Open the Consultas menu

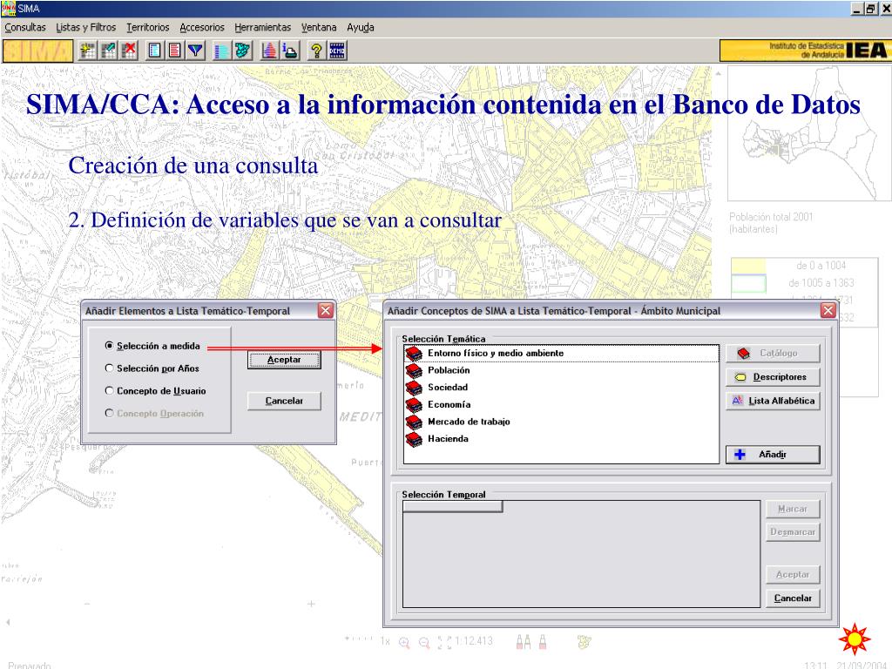click(x=25, y=27)
